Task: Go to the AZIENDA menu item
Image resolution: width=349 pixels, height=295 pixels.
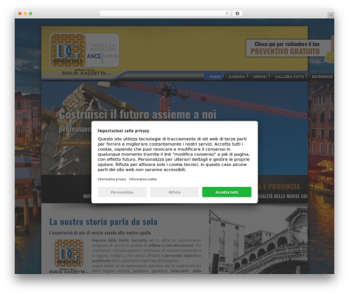Action: point(235,77)
